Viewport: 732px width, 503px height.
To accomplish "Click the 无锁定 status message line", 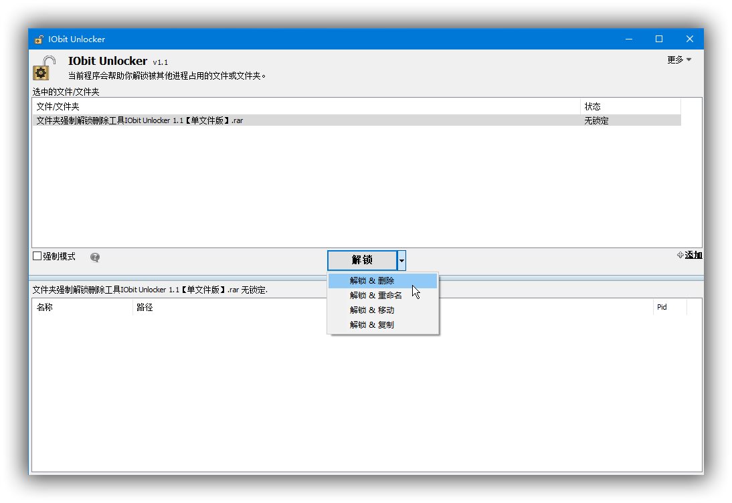I will tap(150, 290).
